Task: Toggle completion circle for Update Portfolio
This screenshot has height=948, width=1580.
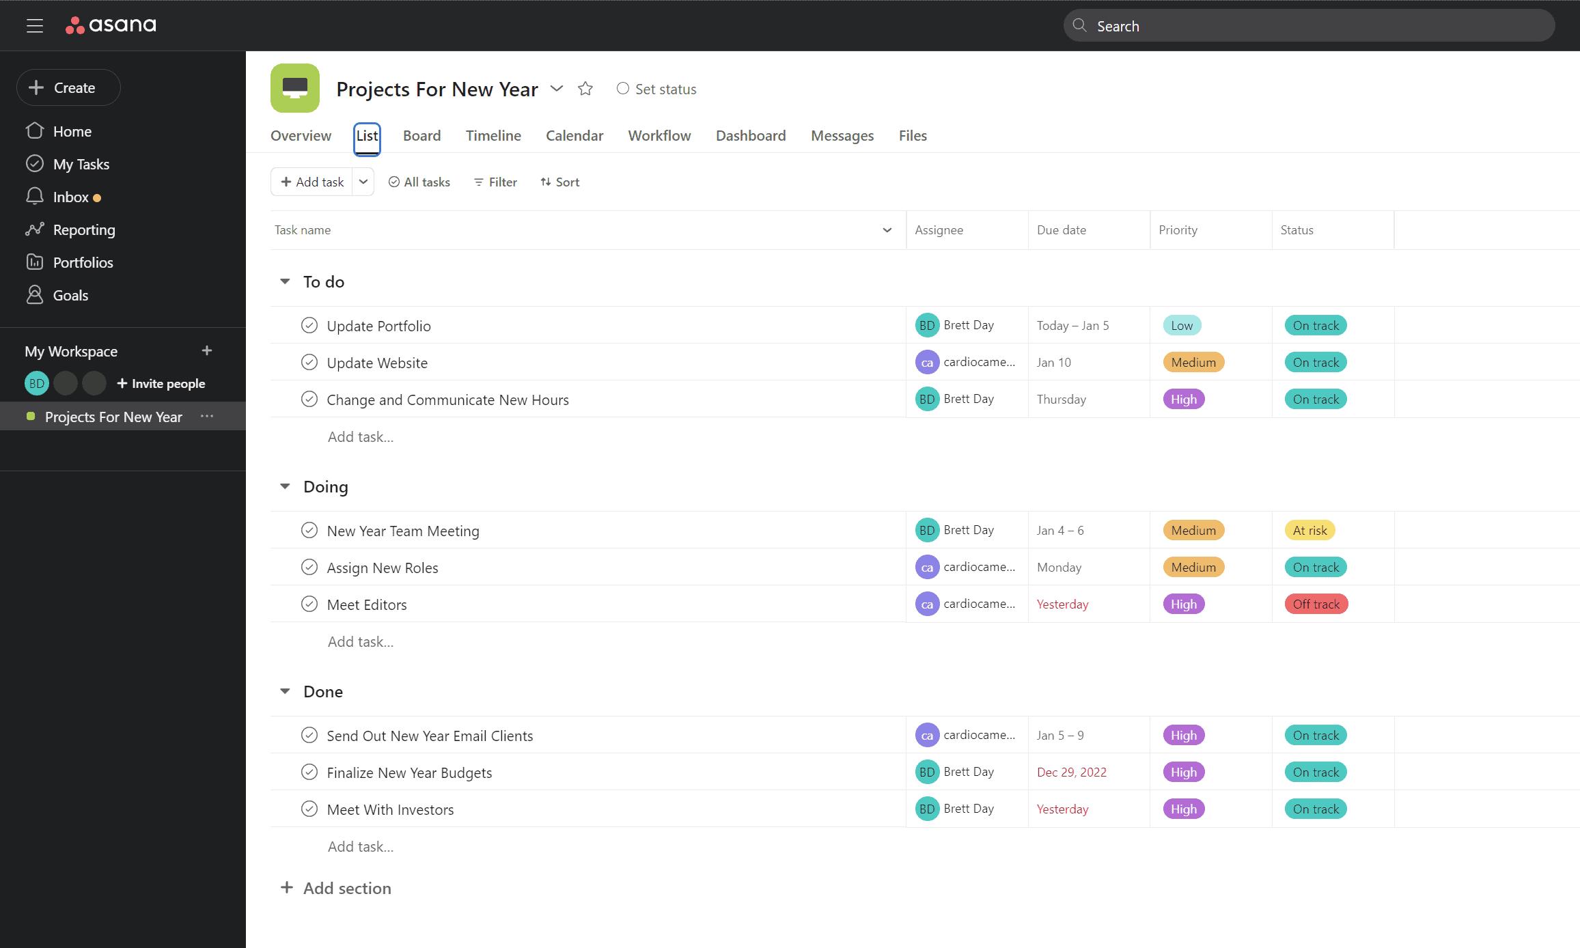Action: tap(309, 325)
